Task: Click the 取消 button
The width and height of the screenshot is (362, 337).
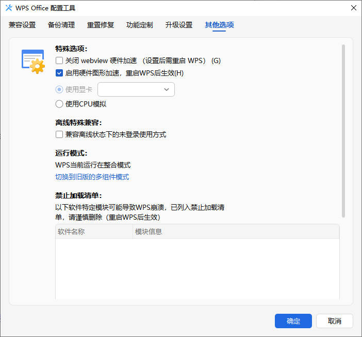Action: 335,321
